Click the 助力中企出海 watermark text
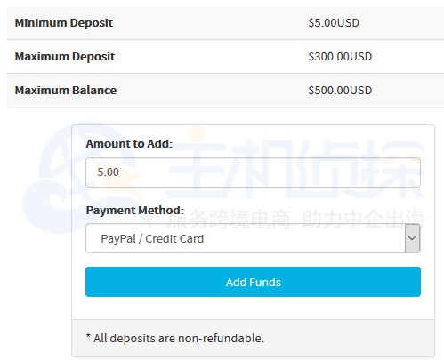This screenshot has height=360, width=444. 363,219
